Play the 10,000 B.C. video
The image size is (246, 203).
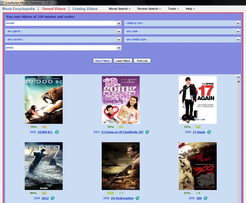click(57, 132)
